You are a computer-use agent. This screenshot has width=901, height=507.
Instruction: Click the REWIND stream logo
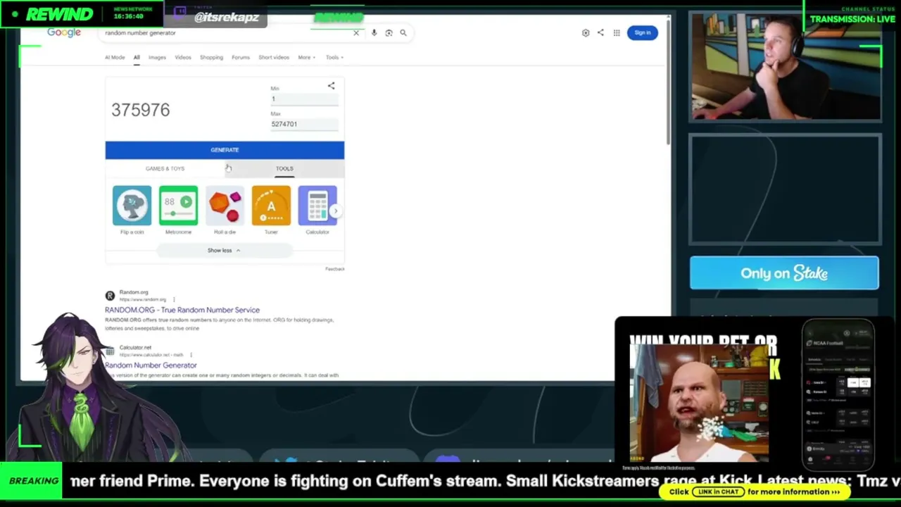tap(59, 14)
